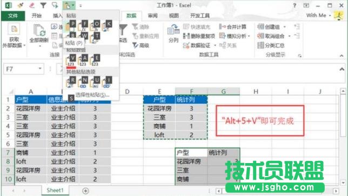
Task: Paste values using the V option
Action: [70, 60]
